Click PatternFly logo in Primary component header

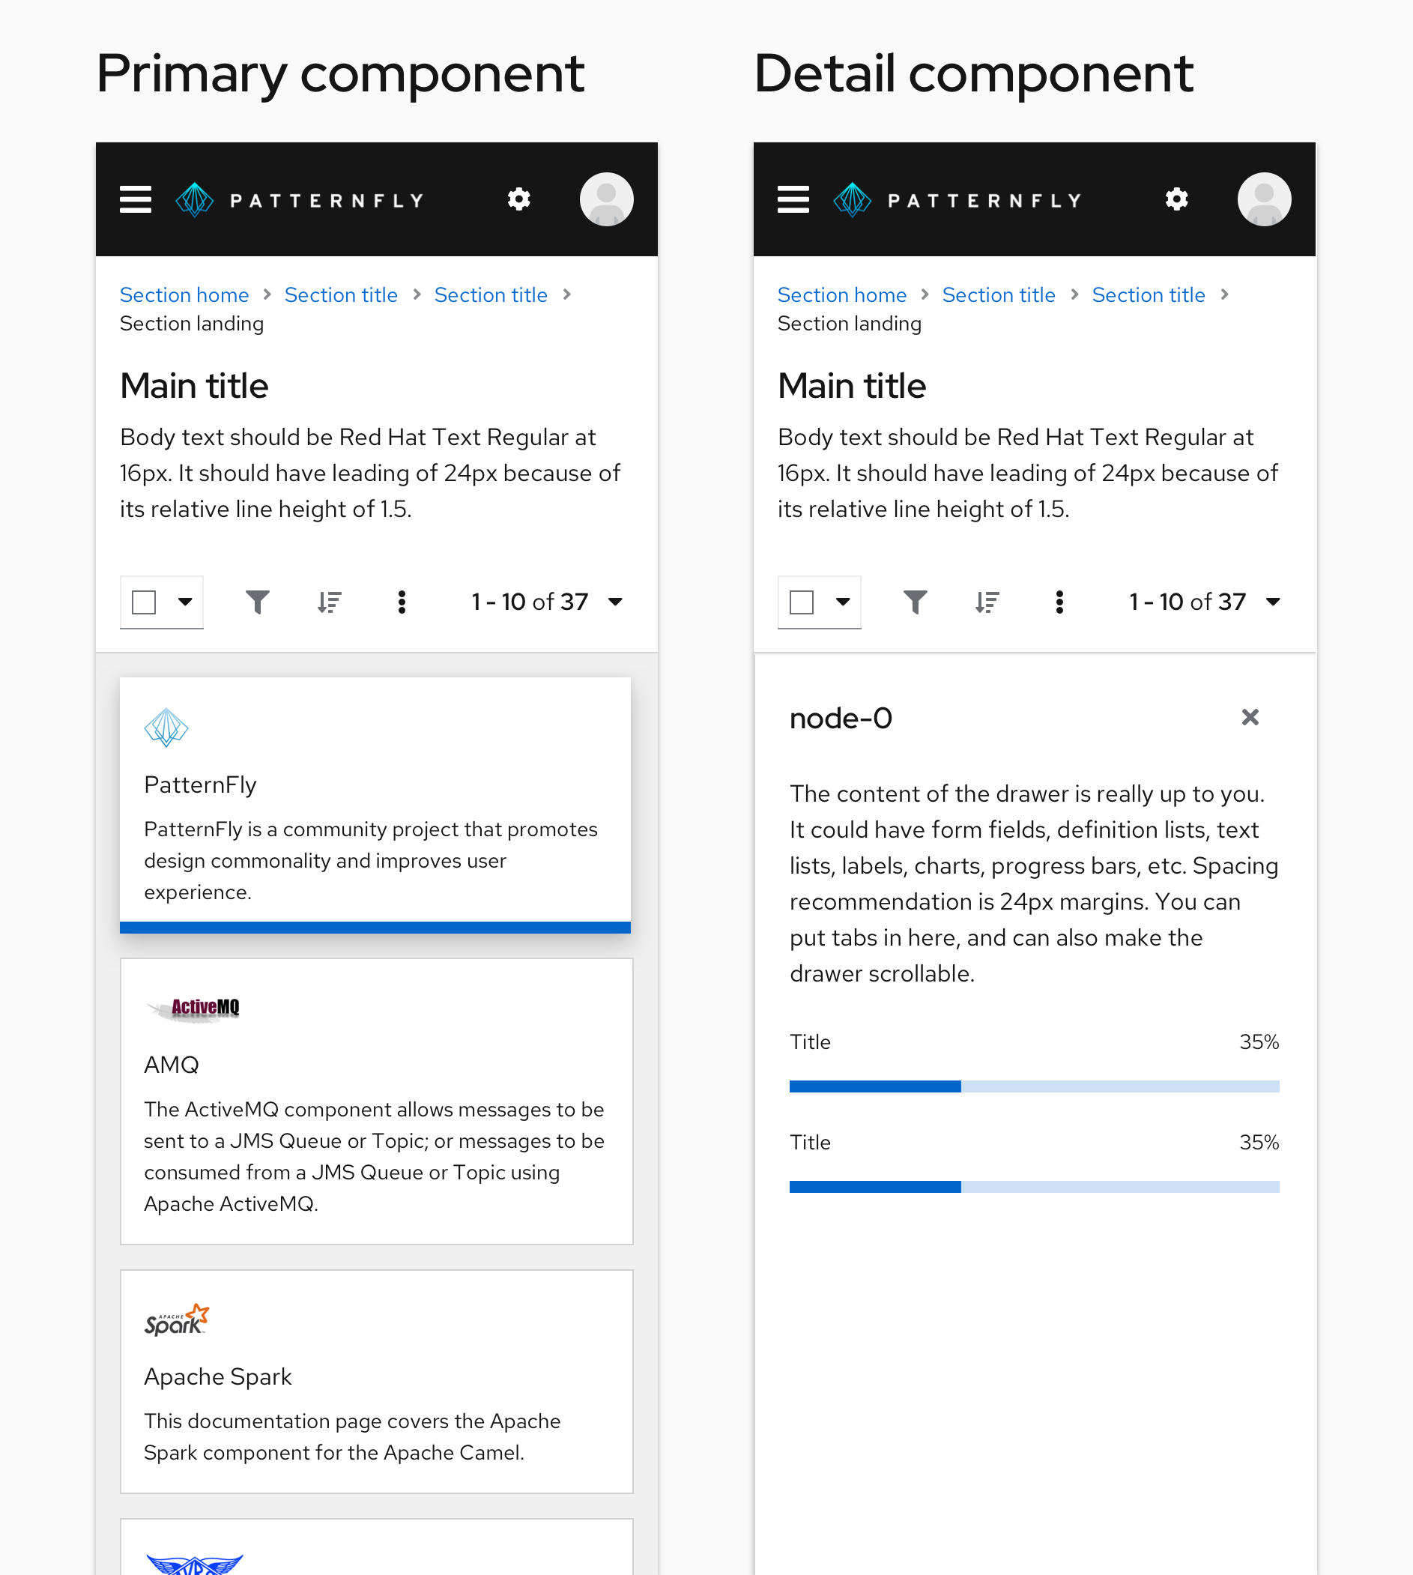pos(300,200)
